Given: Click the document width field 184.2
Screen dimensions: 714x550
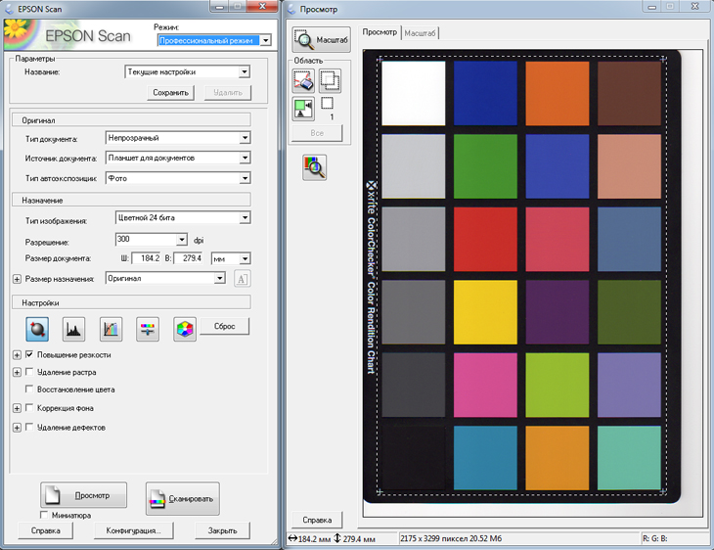Looking at the screenshot, I should coord(146,258).
